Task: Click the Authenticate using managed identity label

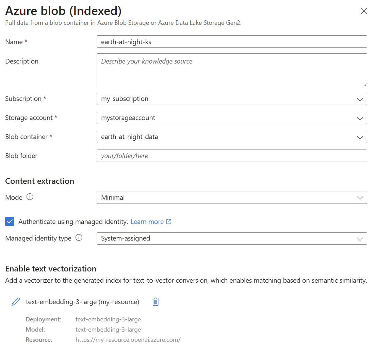Action: tap(73, 222)
